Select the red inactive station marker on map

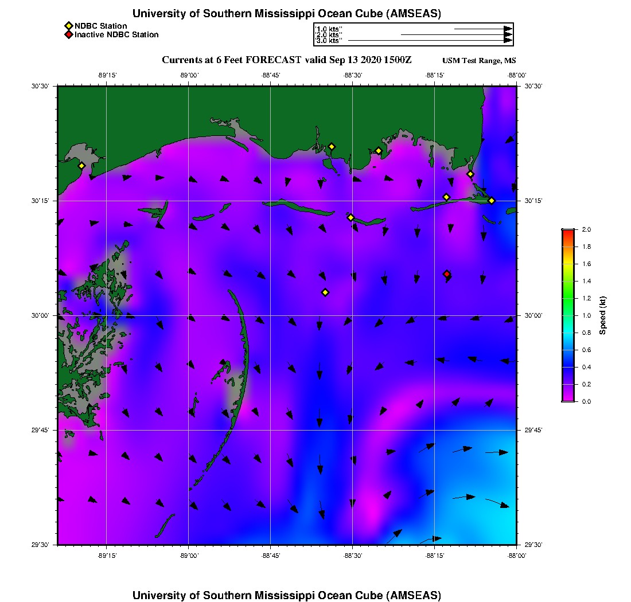(x=447, y=274)
